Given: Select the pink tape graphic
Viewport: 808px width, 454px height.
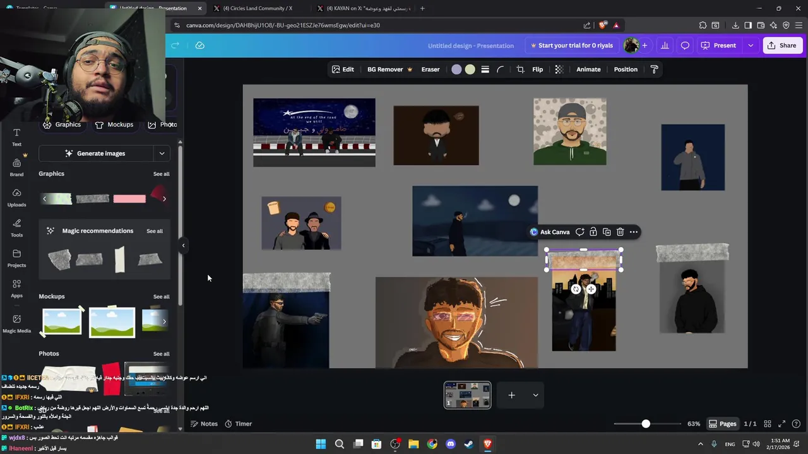Looking at the screenshot, I should point(129,199).
